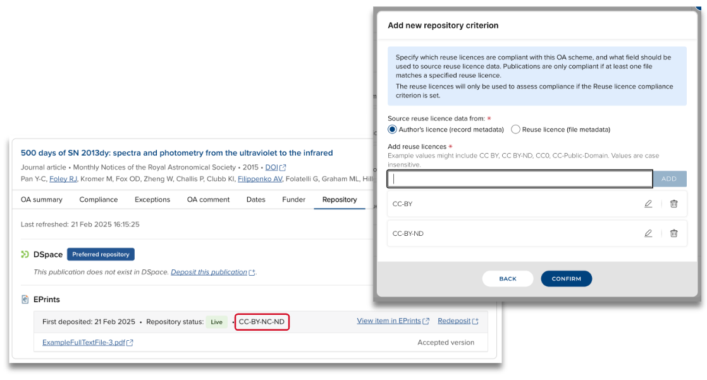Go to the Exceptions tab
The image size is (707, 380).
coord(152,200)
